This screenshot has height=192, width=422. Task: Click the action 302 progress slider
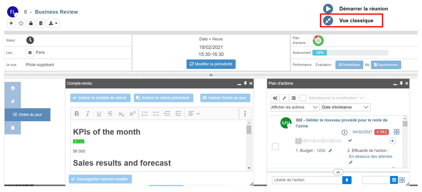tap(318, 141)
